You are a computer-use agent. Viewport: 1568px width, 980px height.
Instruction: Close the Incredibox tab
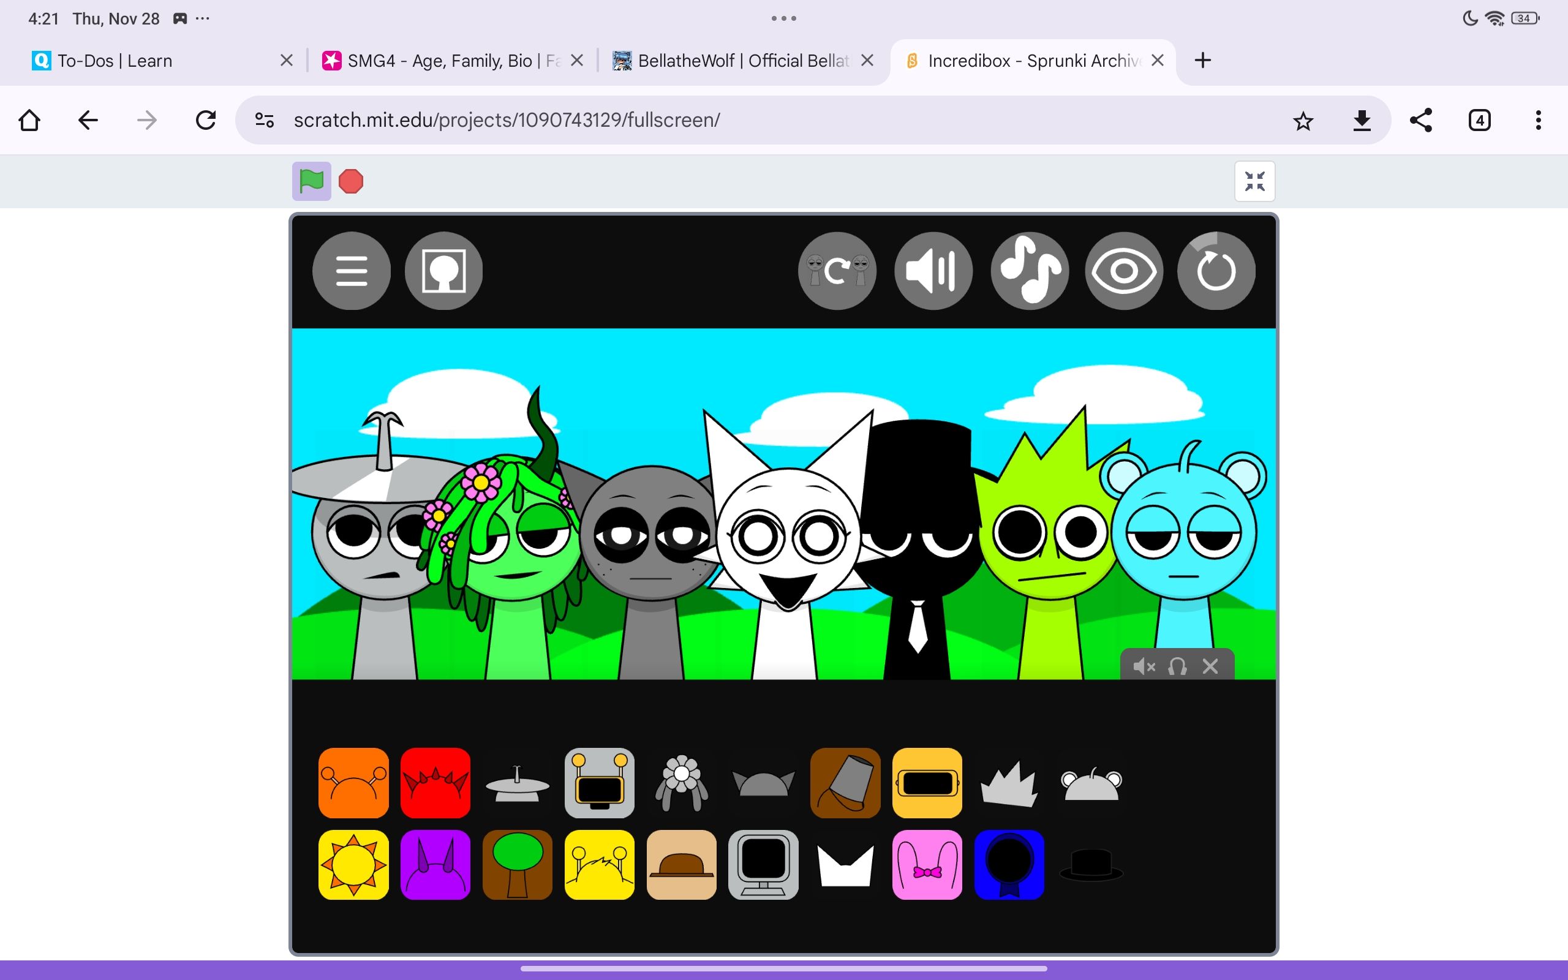pyautogui.click(x=1157, y=61)
